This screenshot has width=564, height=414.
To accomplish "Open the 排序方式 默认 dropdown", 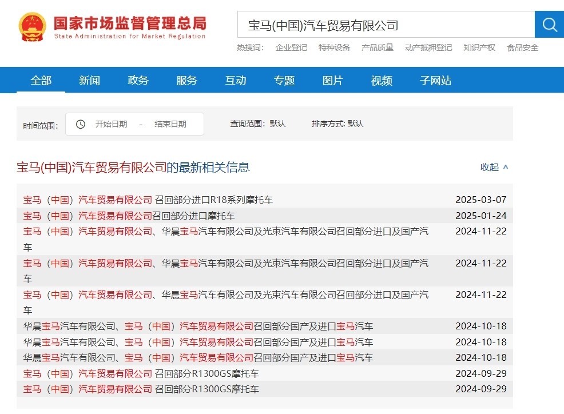I will [x=337, y=124].
